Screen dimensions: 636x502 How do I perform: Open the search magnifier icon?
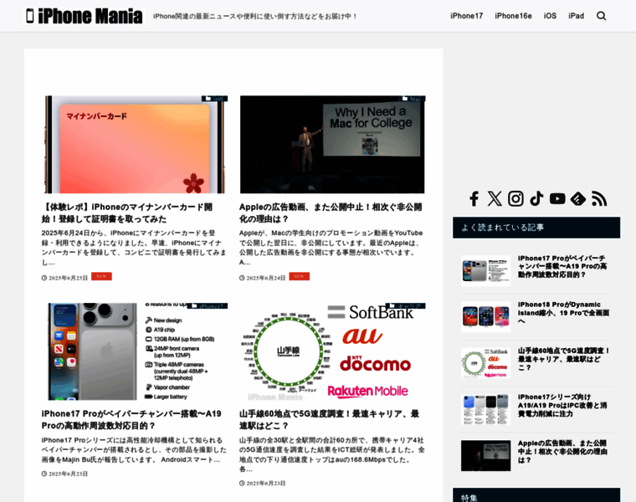click(601, 16)
